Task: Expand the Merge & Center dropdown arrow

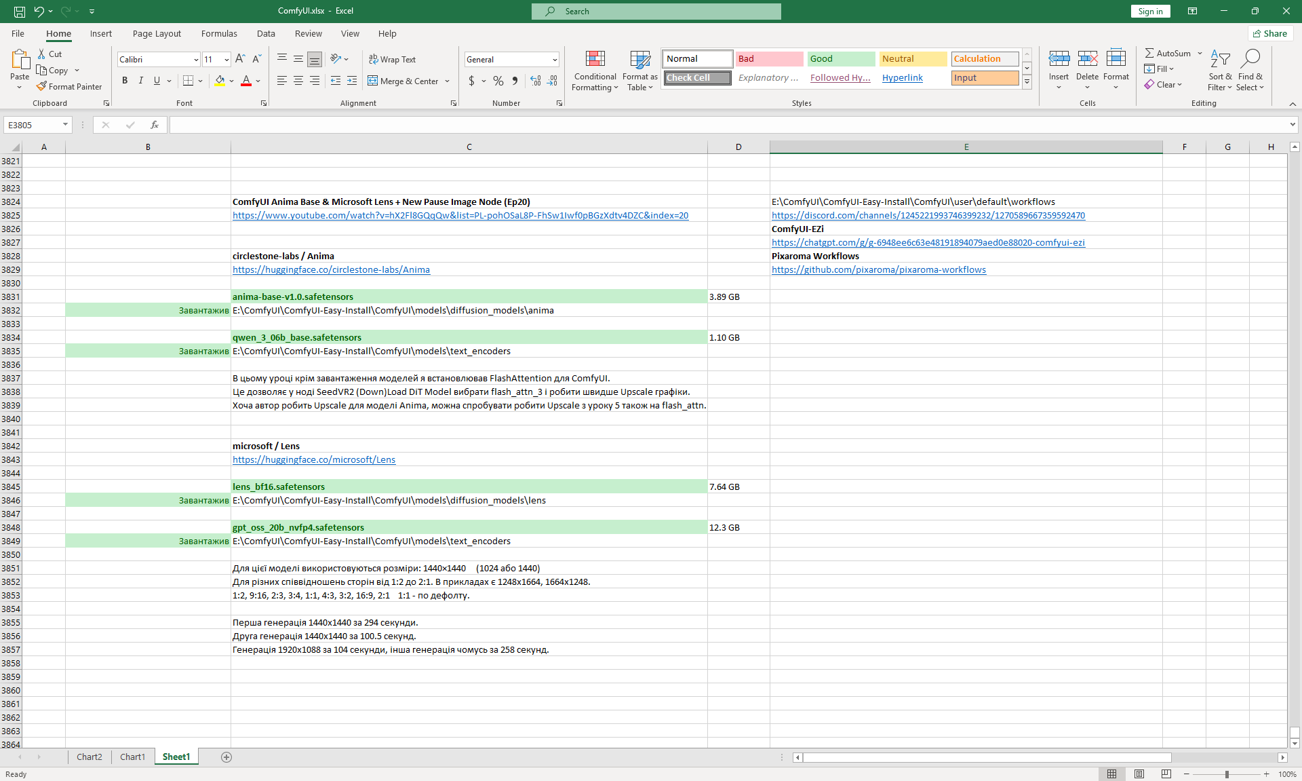Action: [x=448, y=81]
